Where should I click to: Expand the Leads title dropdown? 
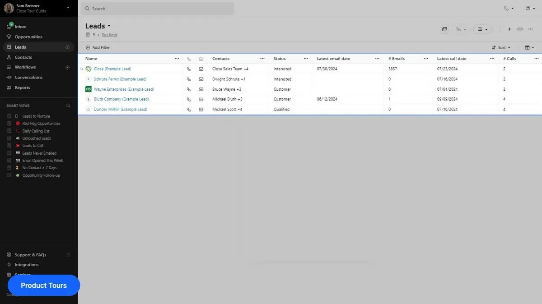(x=98, y=26)
